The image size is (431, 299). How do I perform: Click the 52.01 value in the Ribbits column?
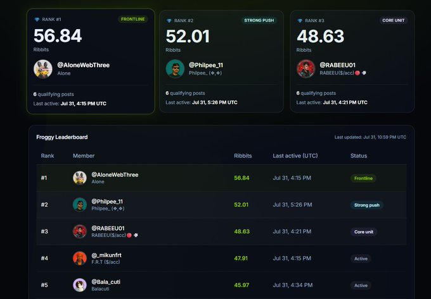[241, 205]
